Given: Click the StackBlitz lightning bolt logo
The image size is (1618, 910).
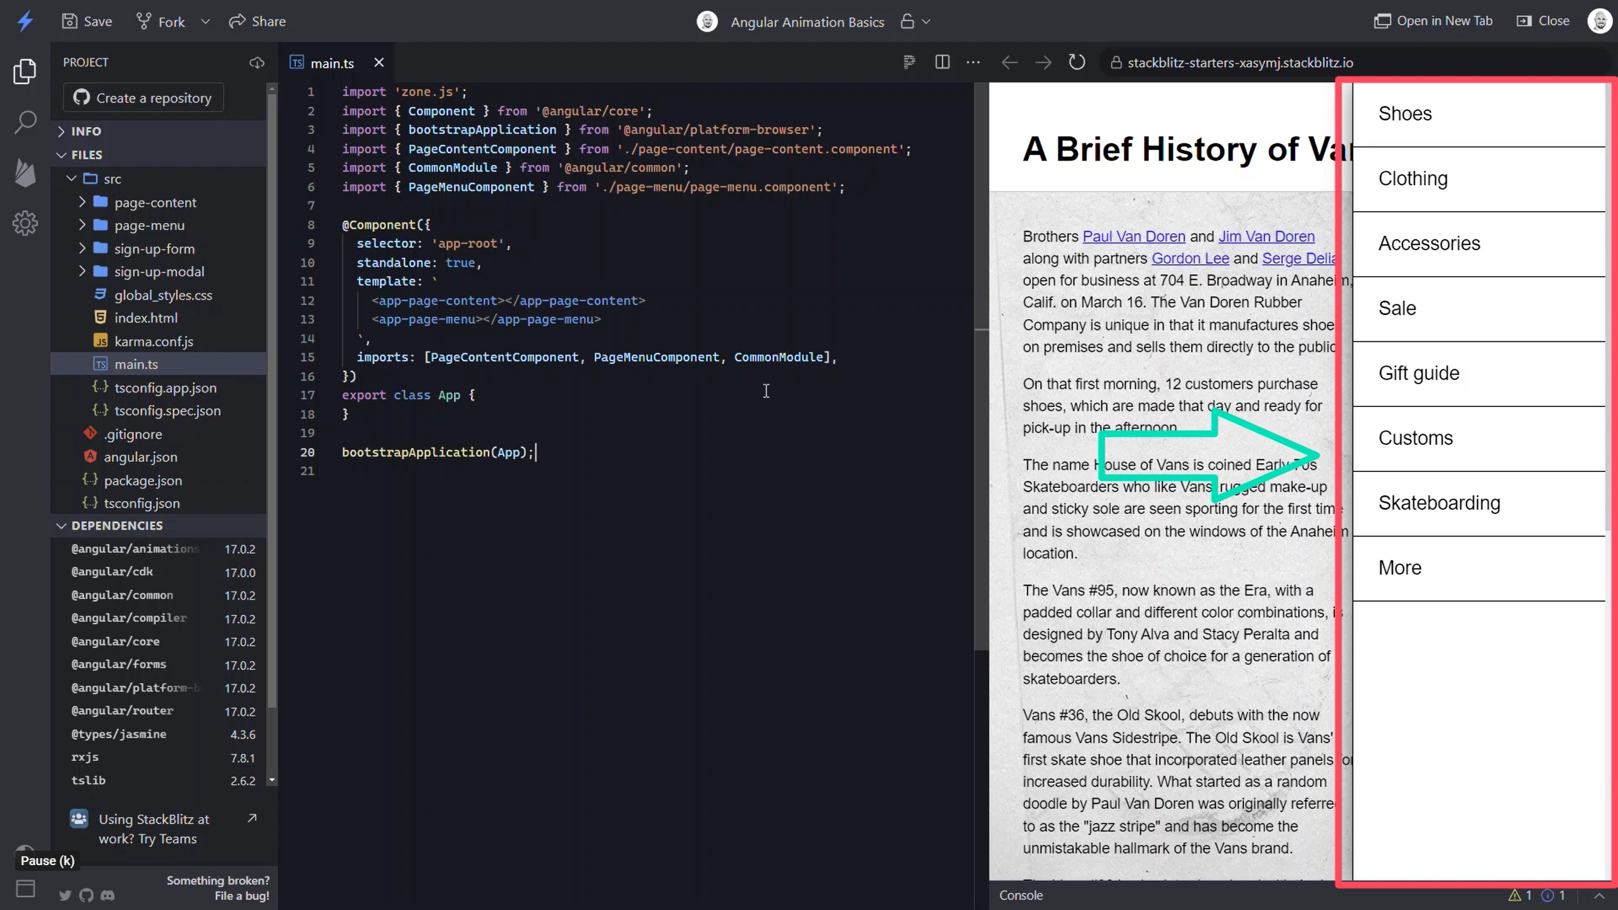Looking at the screenshot, I should point(25,21).
